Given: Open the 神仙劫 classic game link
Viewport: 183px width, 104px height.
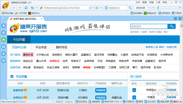Looking at the screenshot, I should 87,67.
